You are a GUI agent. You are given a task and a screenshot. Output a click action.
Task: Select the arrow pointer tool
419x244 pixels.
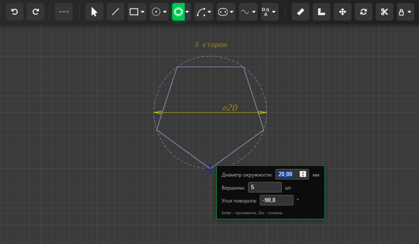94,12
